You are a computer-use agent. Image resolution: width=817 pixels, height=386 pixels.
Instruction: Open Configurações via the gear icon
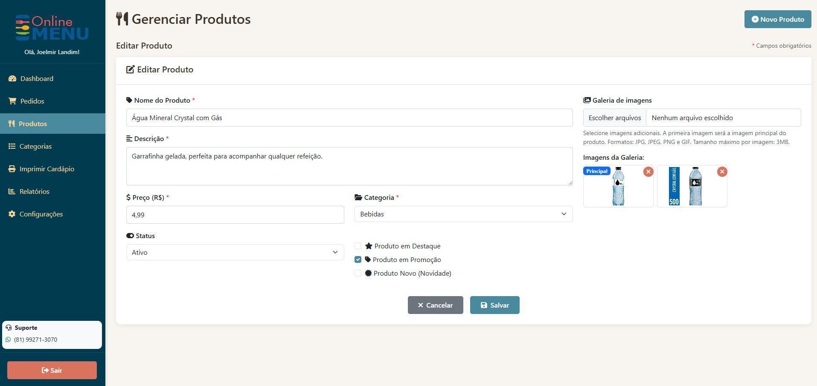[x=11, y=214]
